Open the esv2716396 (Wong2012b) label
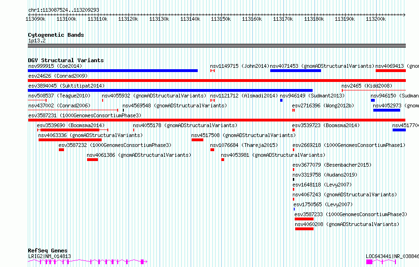 click(323, 105)
